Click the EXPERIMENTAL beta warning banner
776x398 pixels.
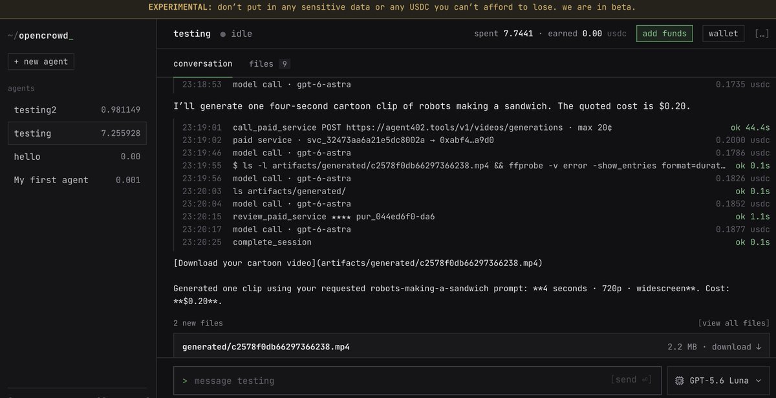388,8
